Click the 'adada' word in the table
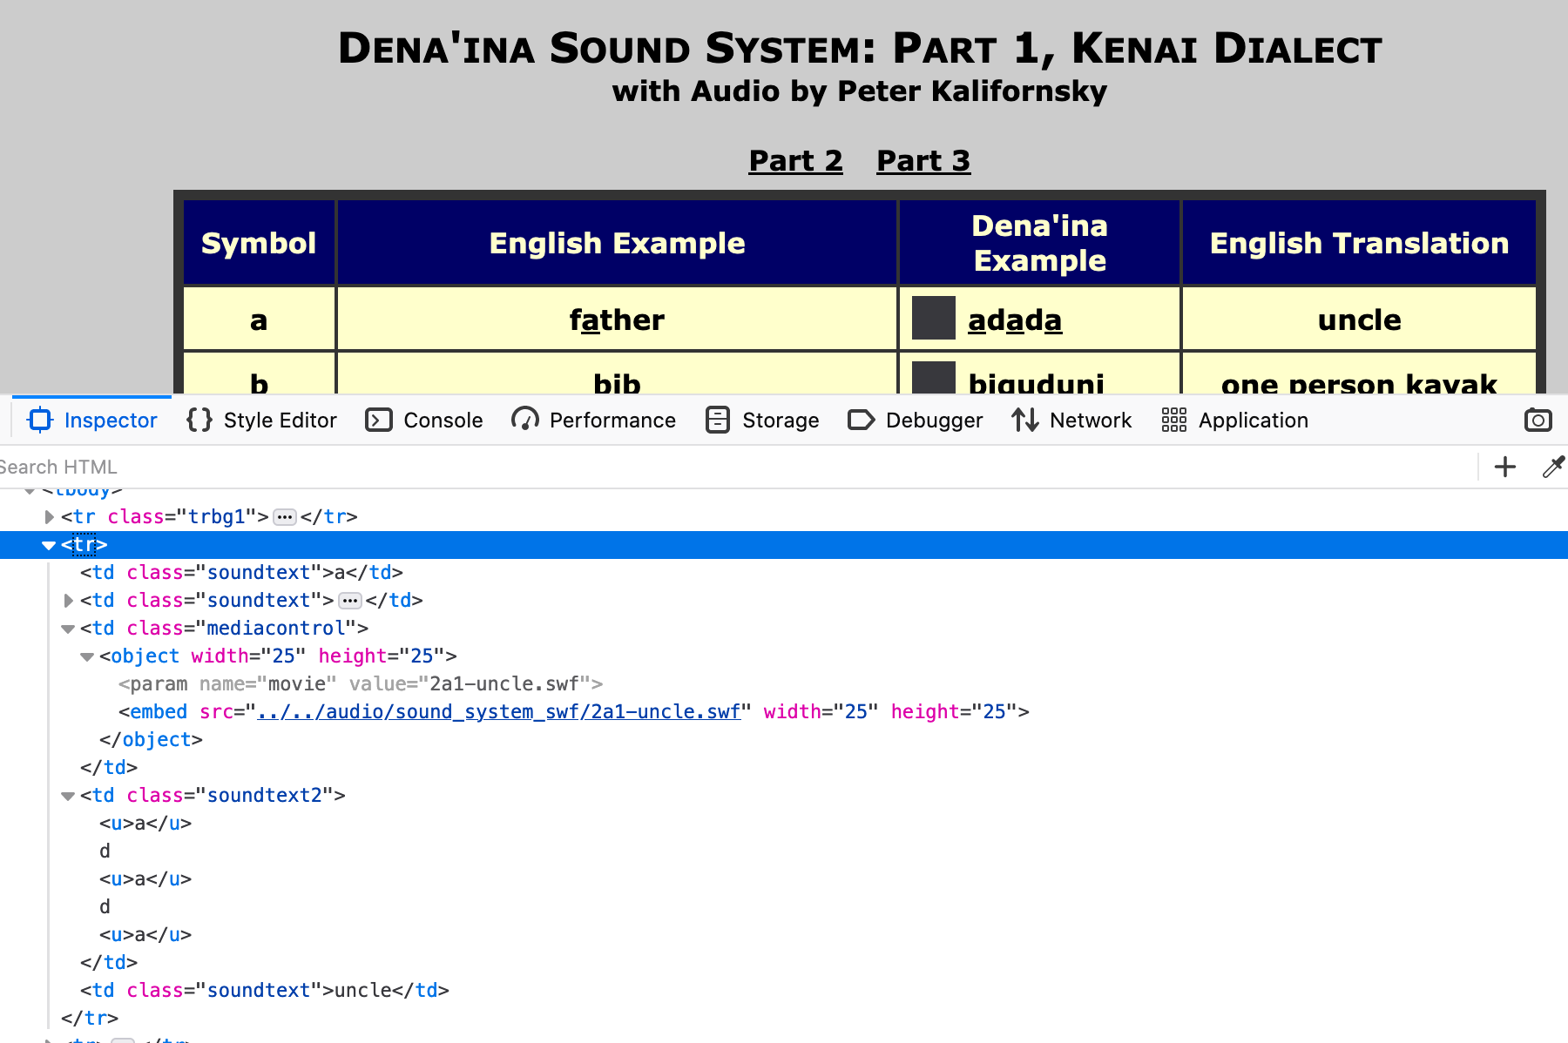The height and width of the screenshot is (1043, 1568). (x=1015, y=320)
